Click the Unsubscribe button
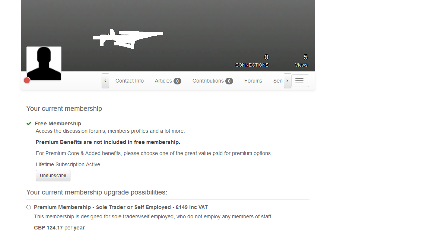The height and width of the screenshot is (241, 429). pos(53,176)
